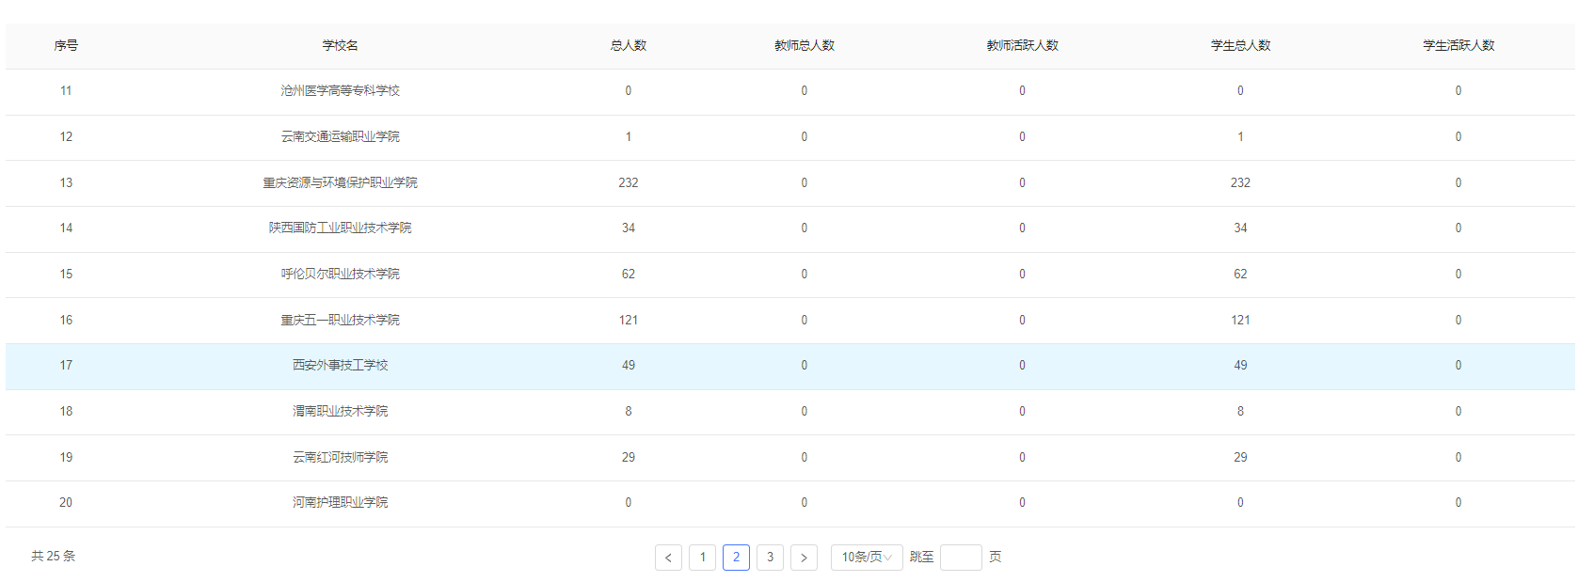1578x582 pixels.
Task: Click current page 2 button
Action: 736,558
